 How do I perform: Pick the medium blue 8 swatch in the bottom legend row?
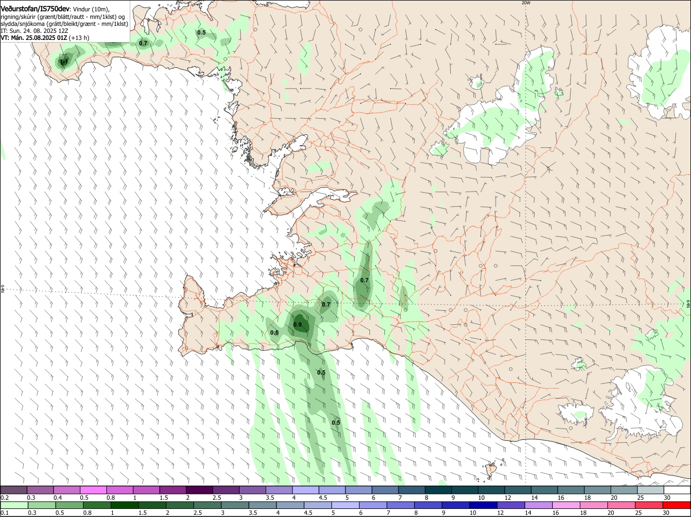pyautogui.click(x=428, y=505)
